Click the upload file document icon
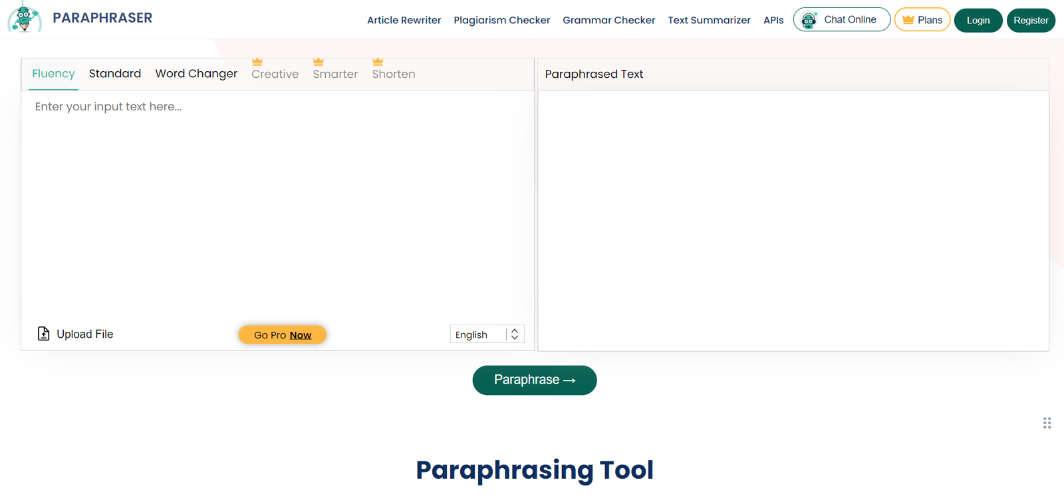The height and width of the screenshot is (500, 1064). pyautogui.click(x=44, y=334)
